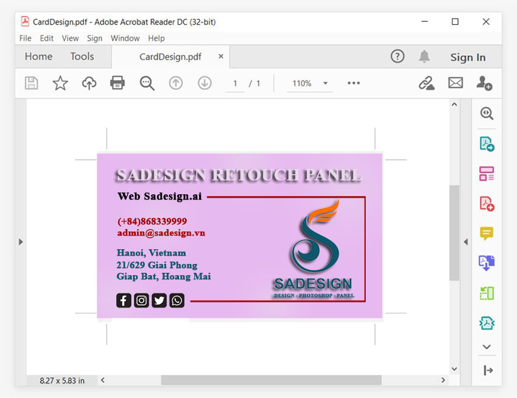
Task: Click 'admin@sadesign.vn' email text
Action: 161,233
